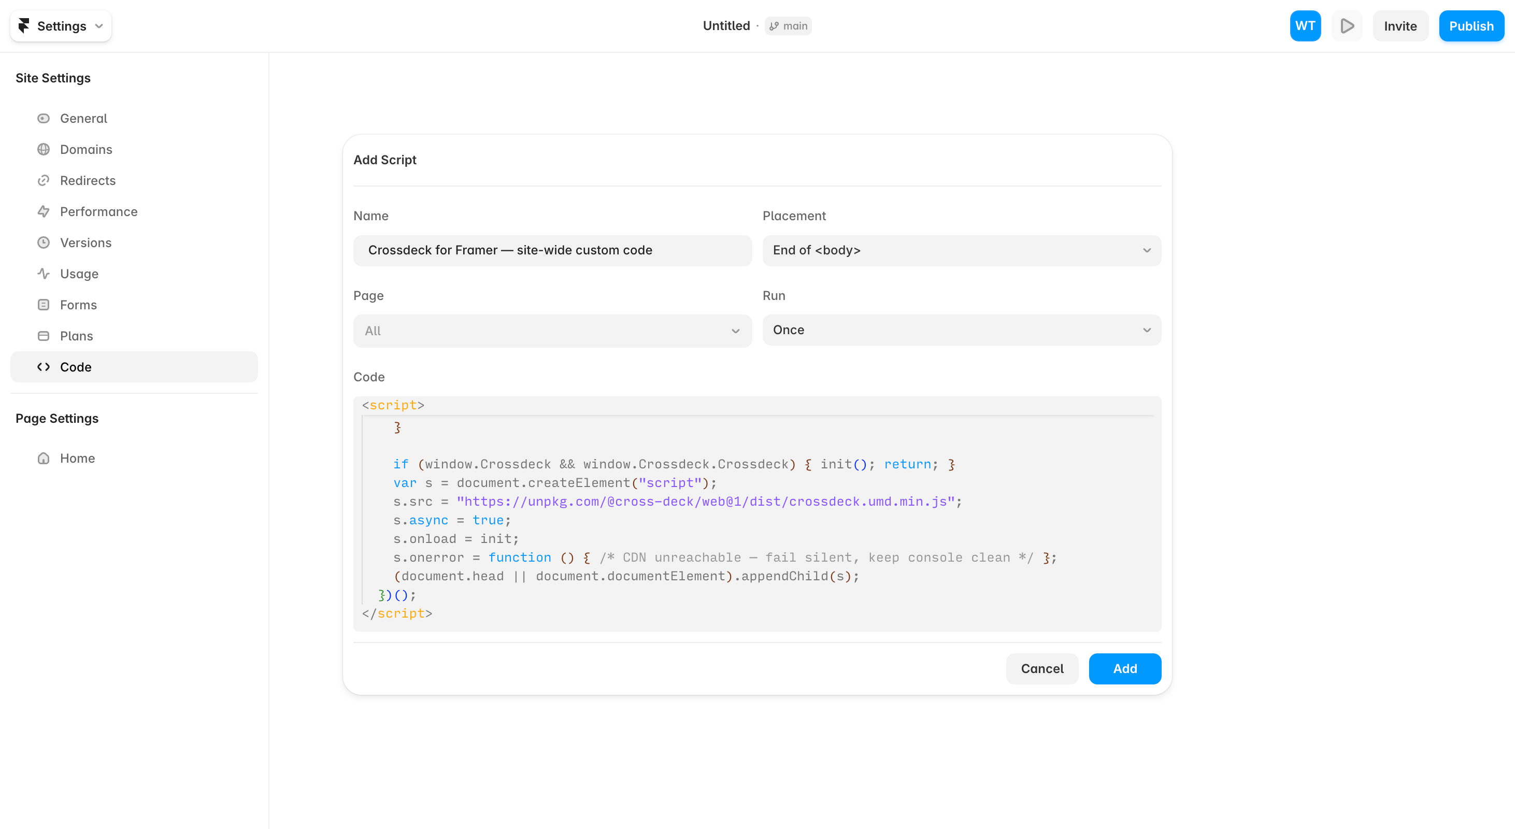Click the Plans card icon
The width and height of the screenshot is (1515, 829).
tap(44, 336)
